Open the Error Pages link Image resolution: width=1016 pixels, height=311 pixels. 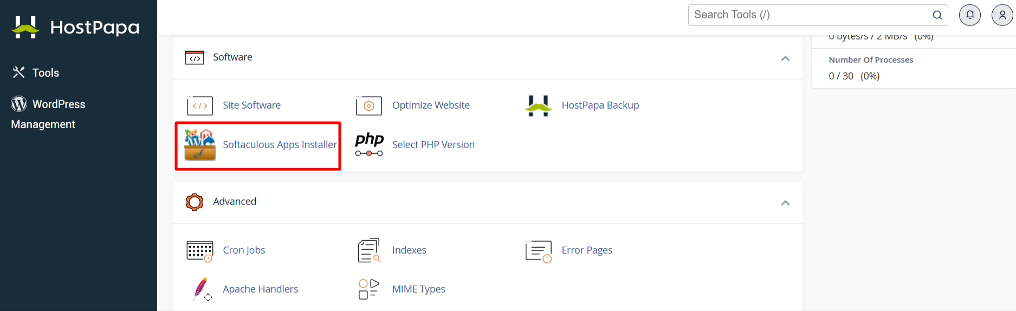point(587,250)
